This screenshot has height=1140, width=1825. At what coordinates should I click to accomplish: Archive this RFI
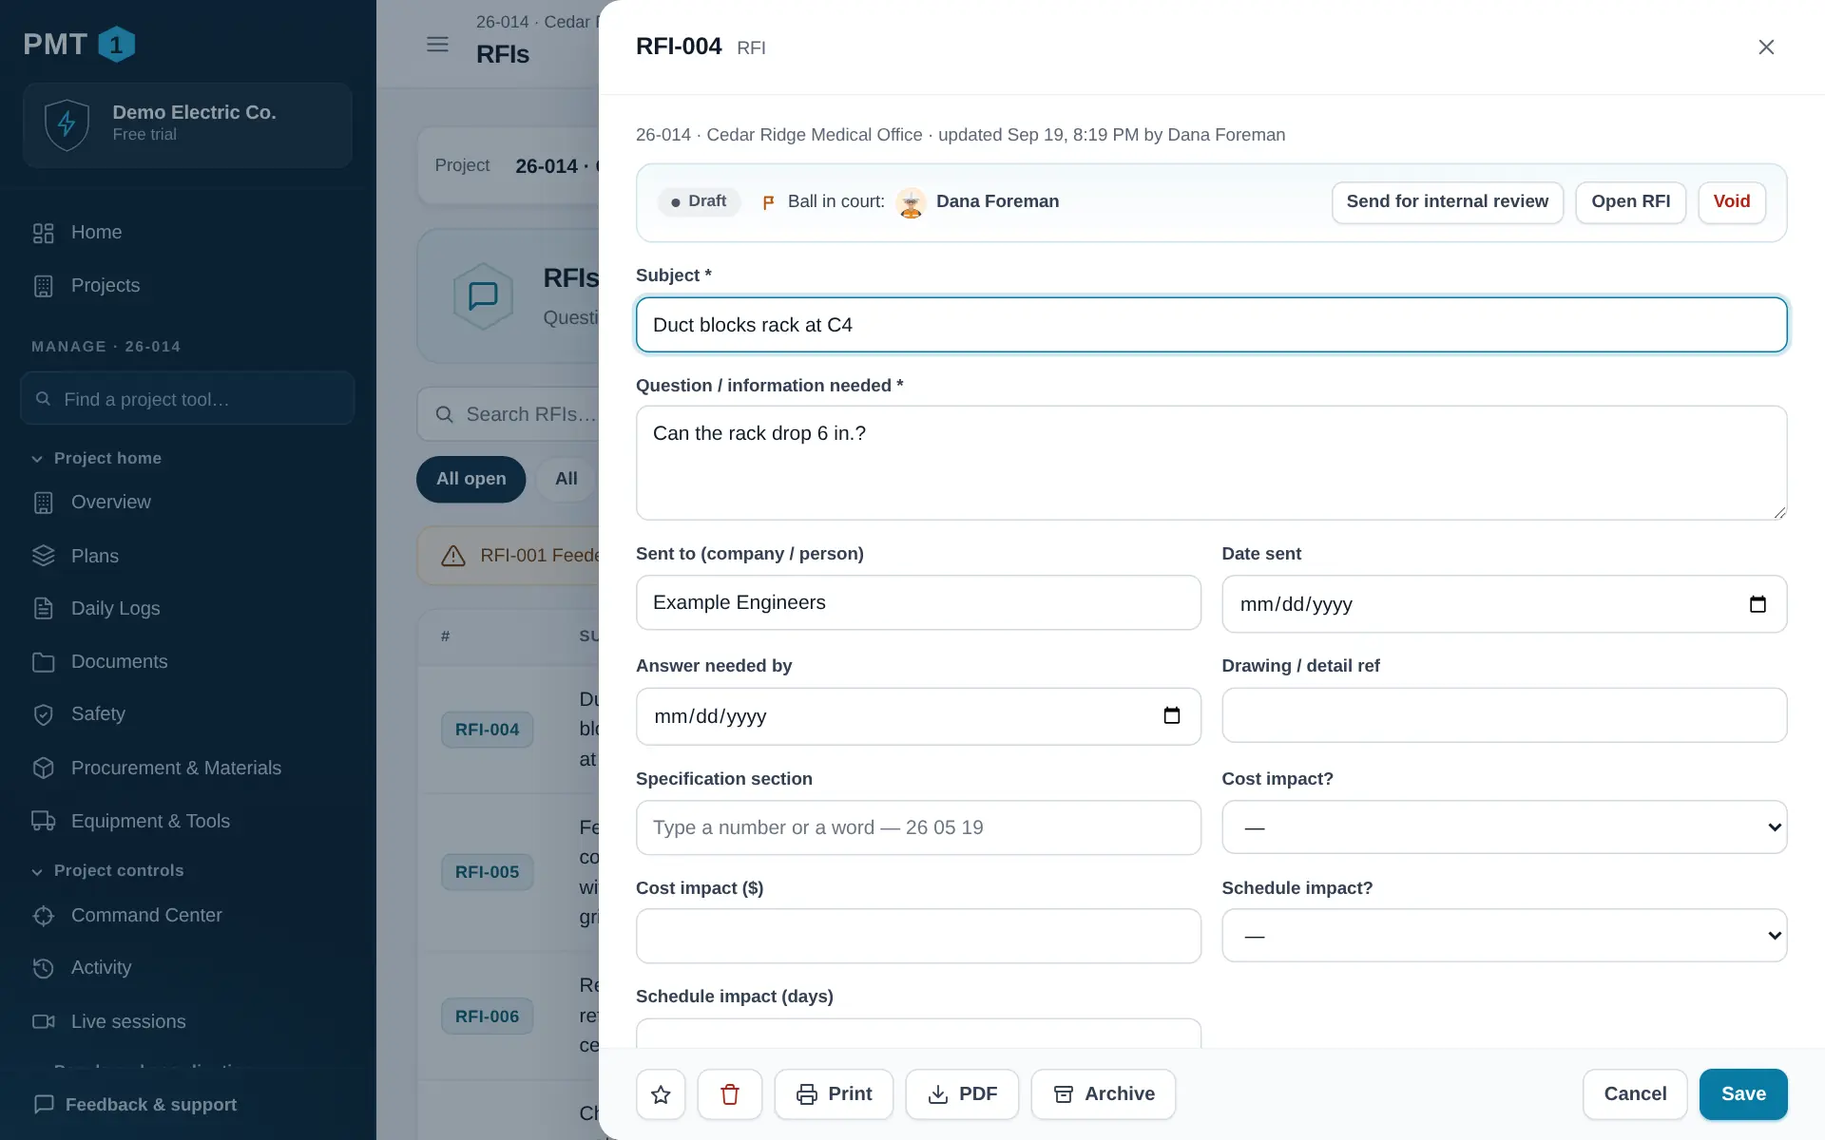point(1104,1094)
